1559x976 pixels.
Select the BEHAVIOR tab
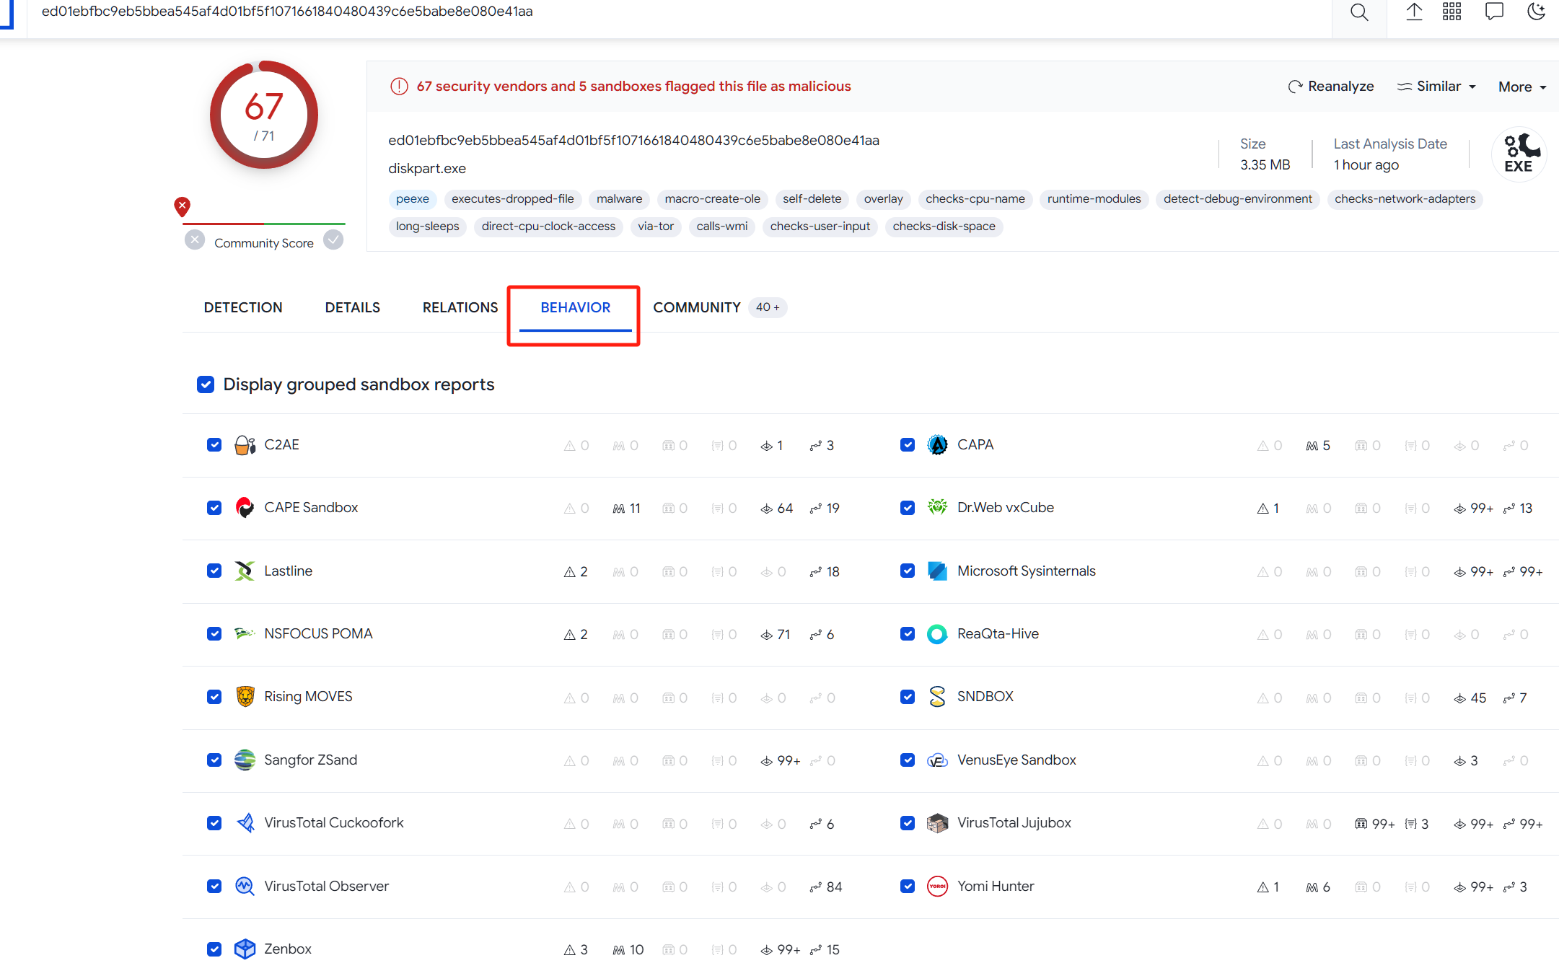[x=575, y=307]
